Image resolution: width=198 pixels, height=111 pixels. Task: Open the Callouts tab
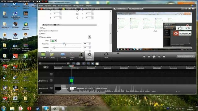click(62, 56)
